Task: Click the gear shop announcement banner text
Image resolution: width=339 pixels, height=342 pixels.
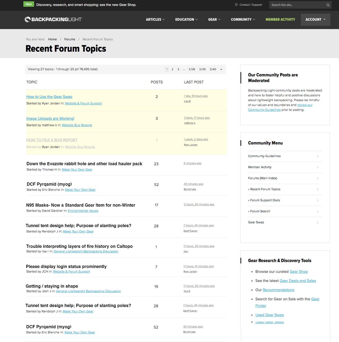Action: [x=86, y=5]
